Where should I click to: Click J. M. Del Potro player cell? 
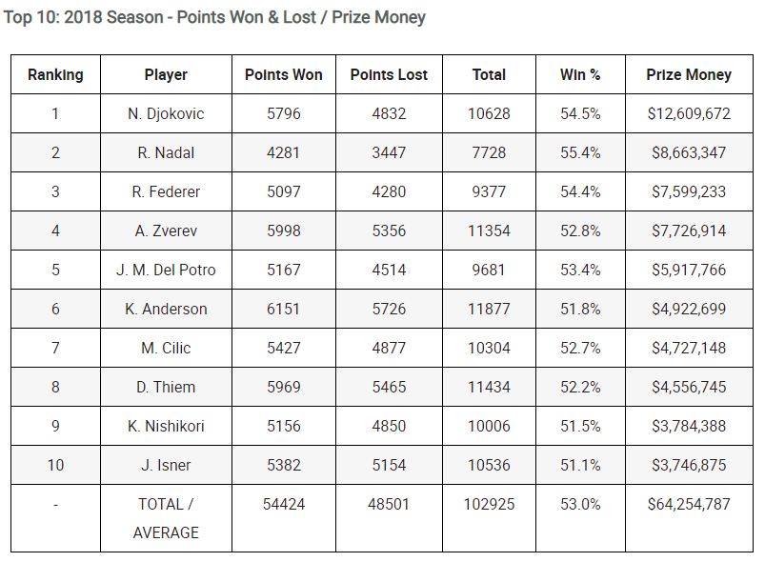(166, 270)
